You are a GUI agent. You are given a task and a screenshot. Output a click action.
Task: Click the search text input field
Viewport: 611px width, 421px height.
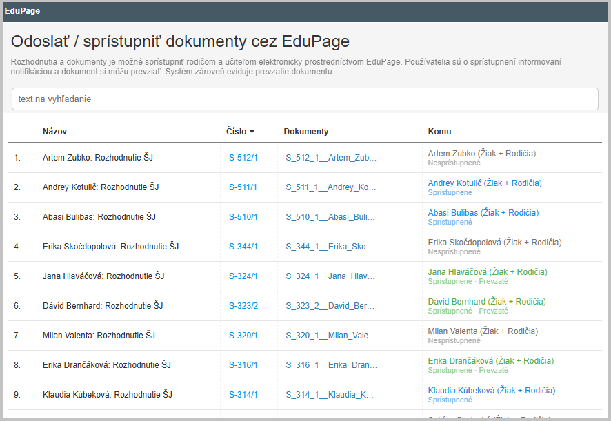point(305,99)
